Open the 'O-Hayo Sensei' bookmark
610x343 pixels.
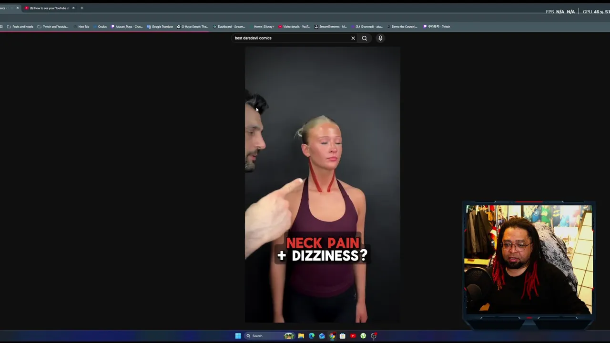[193, 27]
